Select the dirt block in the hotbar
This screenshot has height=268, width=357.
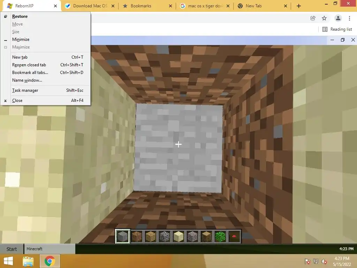tap(137, 236)
